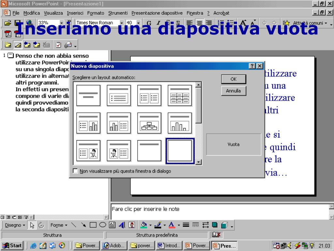Open the Modifica menu

coord(32,13)
